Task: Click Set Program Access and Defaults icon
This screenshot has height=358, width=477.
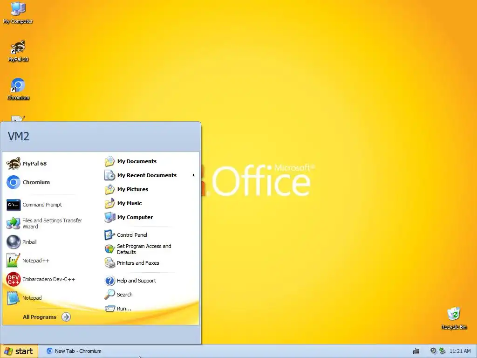Action: (x=109, y=249)
